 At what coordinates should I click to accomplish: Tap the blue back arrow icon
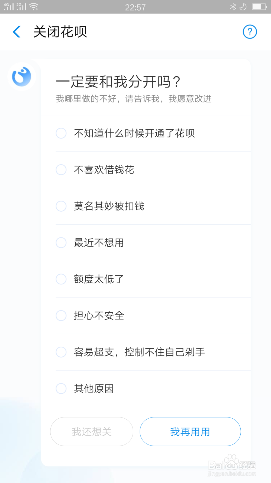[17, 32]
